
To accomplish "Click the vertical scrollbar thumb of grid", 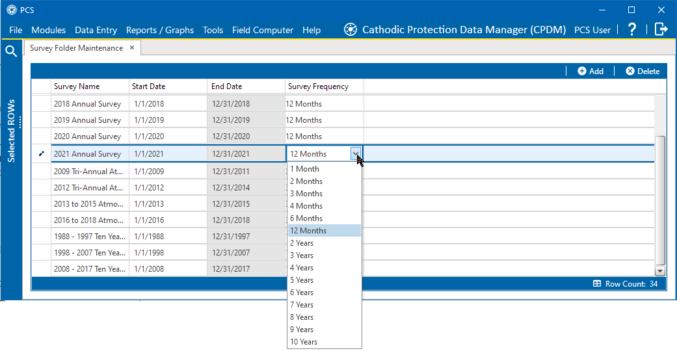I will point(659,200).
